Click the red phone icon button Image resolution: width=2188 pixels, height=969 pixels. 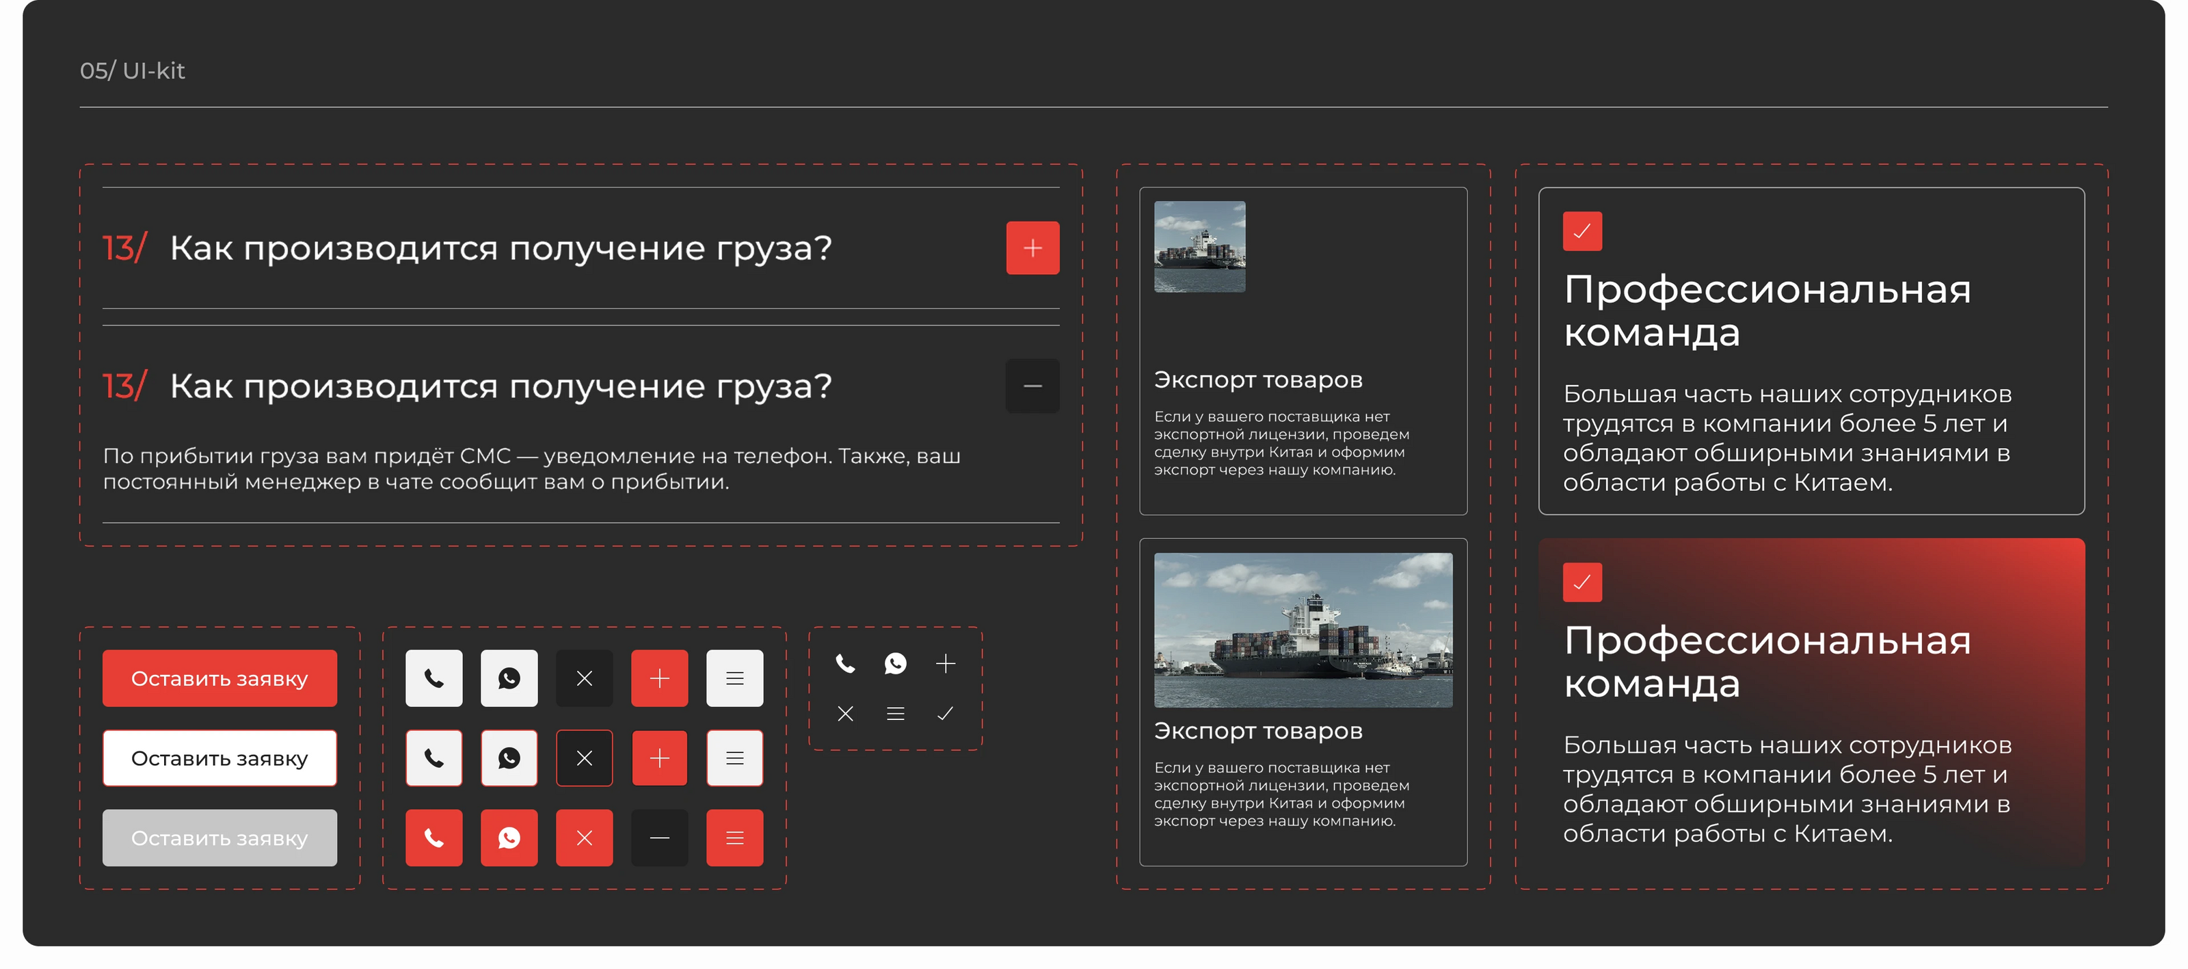tap(434, 838)
